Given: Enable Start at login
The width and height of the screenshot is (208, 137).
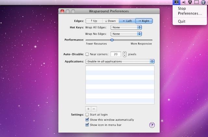Looking at the screenshot, I should pos(87,115).
